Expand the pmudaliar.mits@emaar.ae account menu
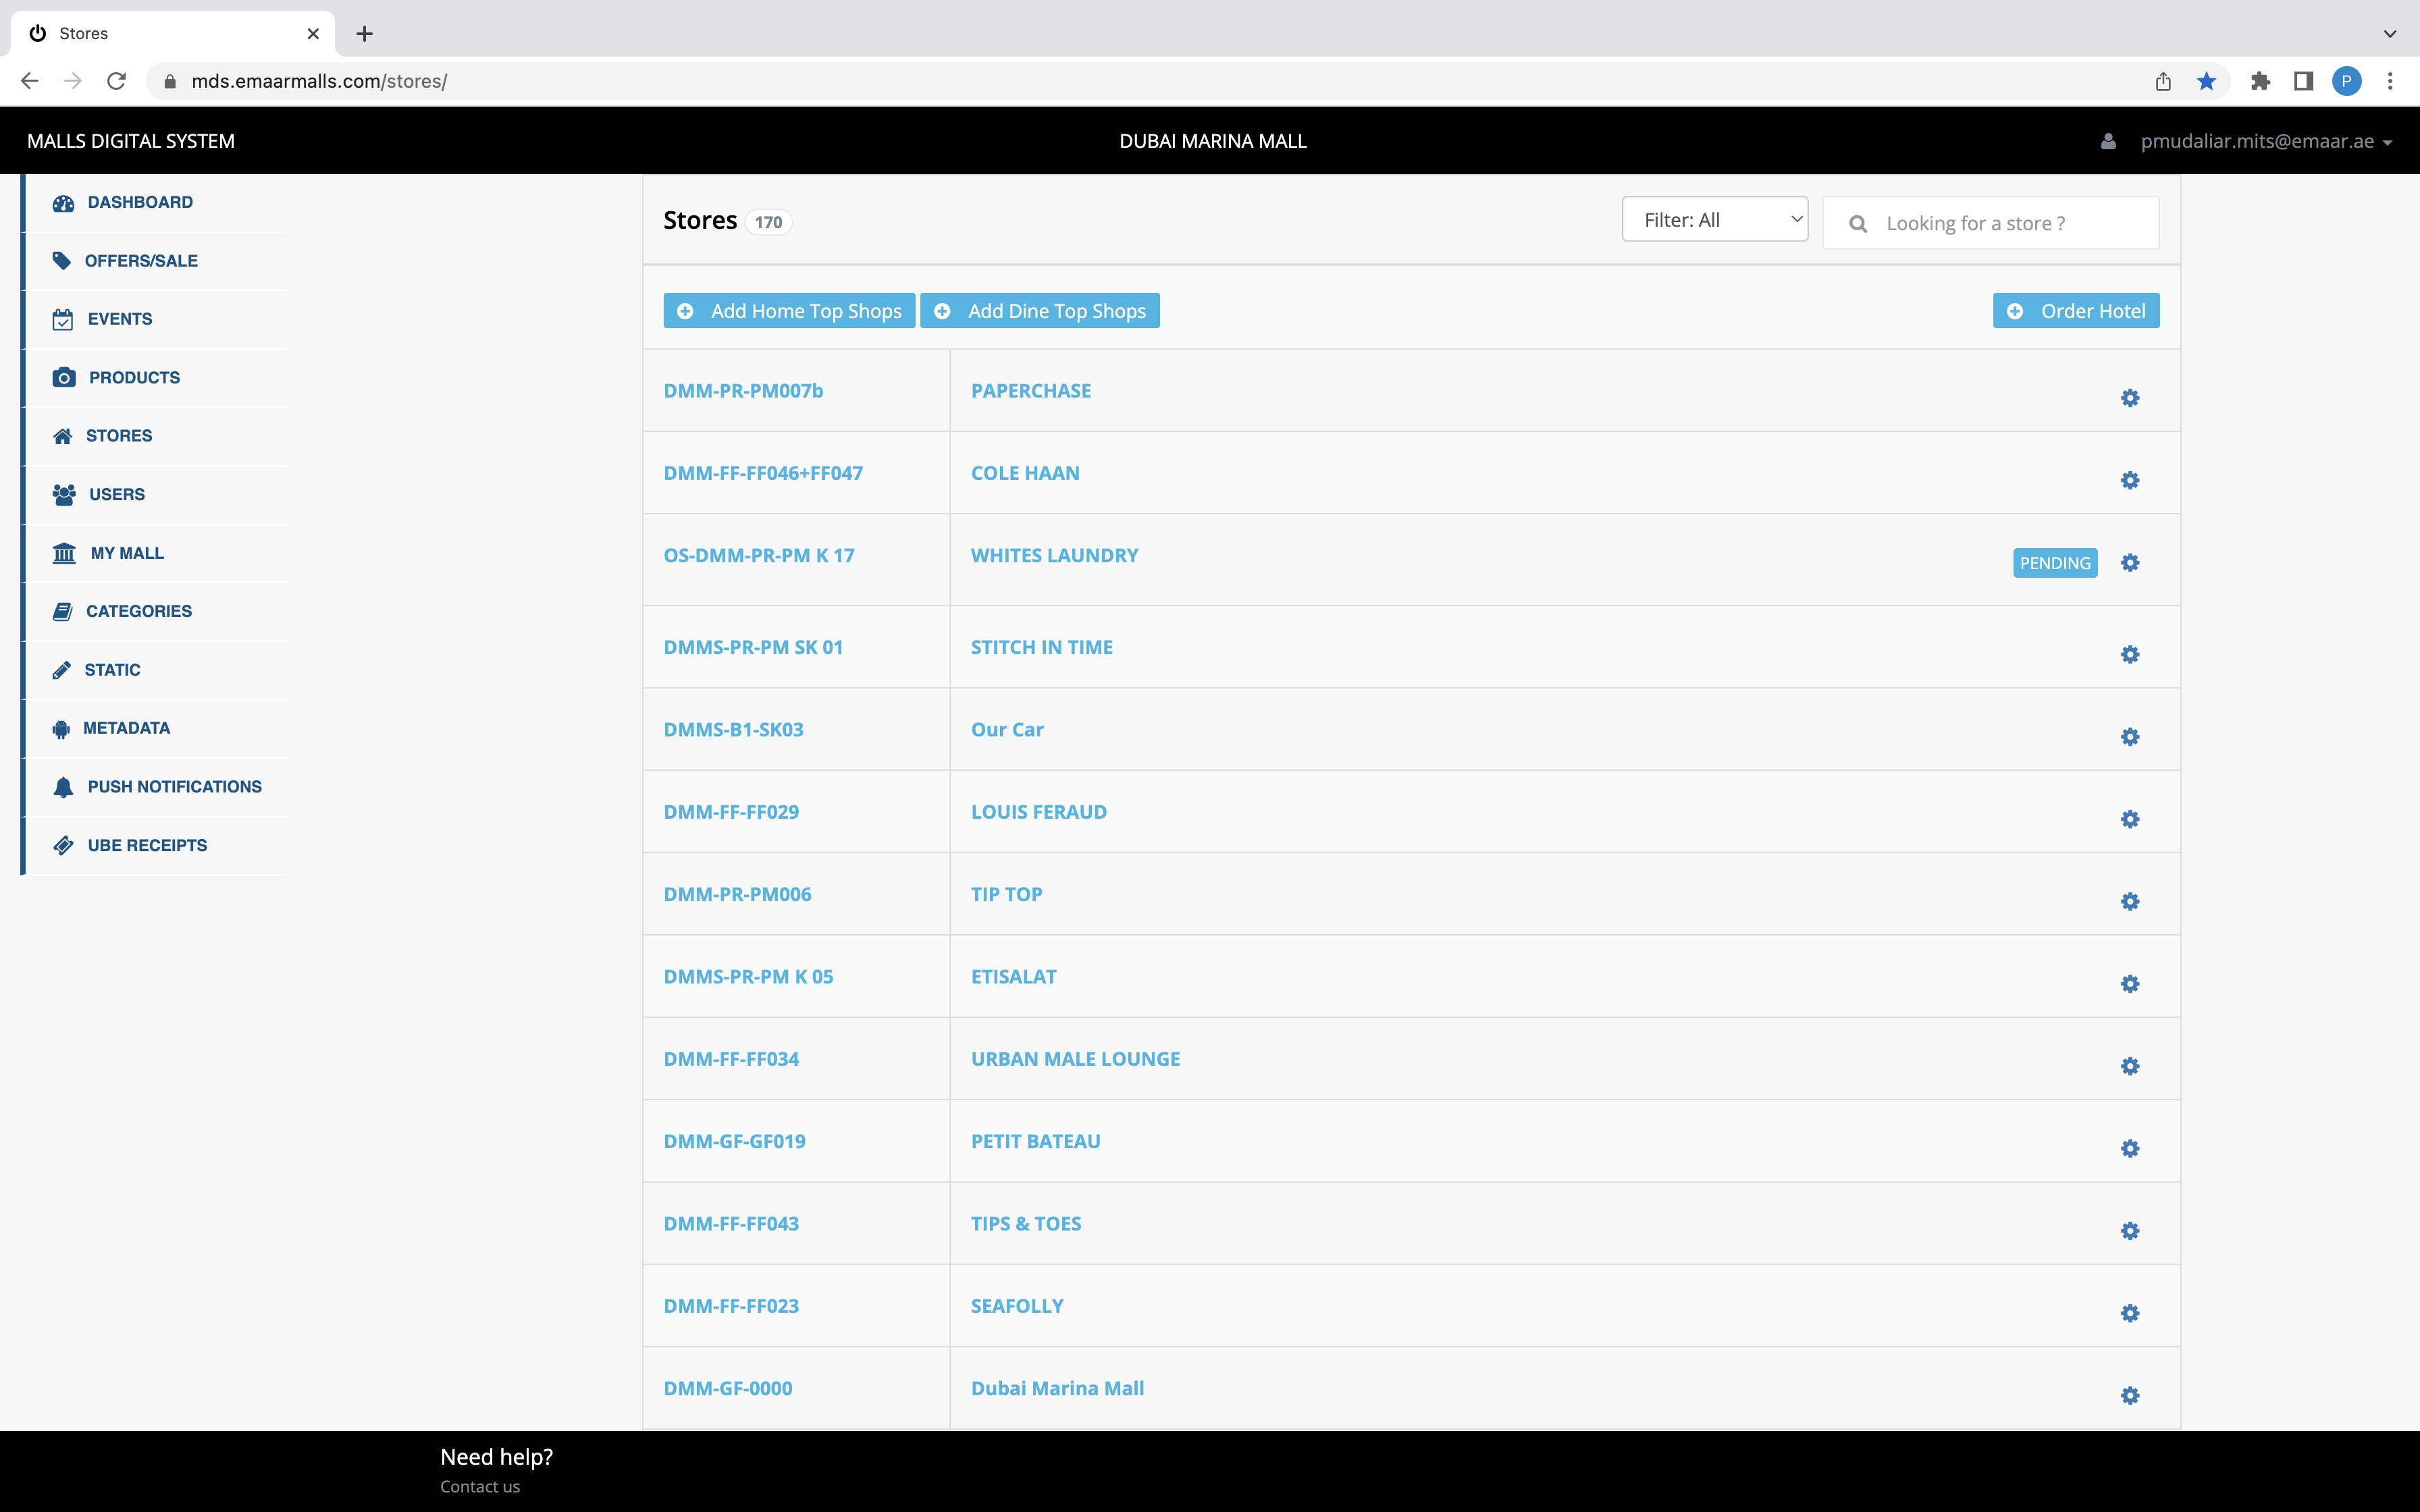The image size is (2420, 1512). [x=2266, y=141]
